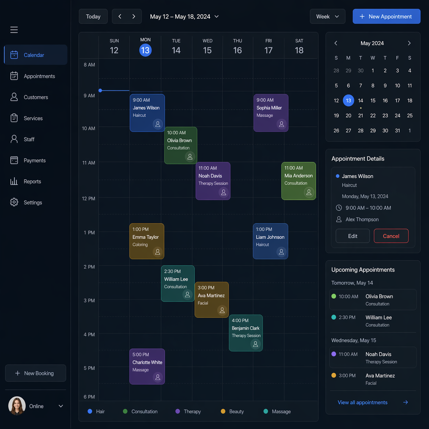The image size is (429, 429).
Task: Select May 22 in mini calendar
Action: pos(373,116)
